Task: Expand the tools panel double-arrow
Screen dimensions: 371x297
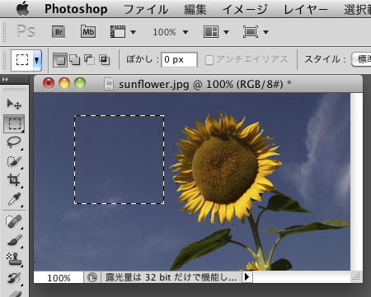Action: pyautogui.click(x=5, y=79)
